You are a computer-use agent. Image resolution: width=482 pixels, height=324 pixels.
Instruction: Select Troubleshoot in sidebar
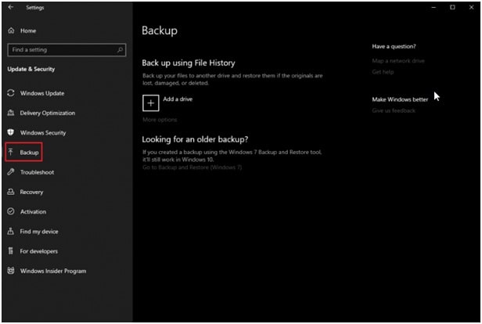[38, 172]
